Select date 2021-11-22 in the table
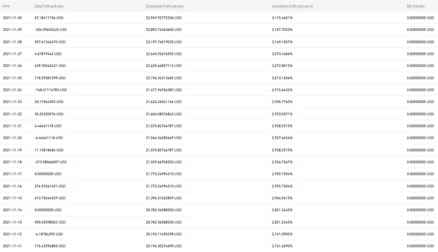The image size is (438, 252). 12,114
